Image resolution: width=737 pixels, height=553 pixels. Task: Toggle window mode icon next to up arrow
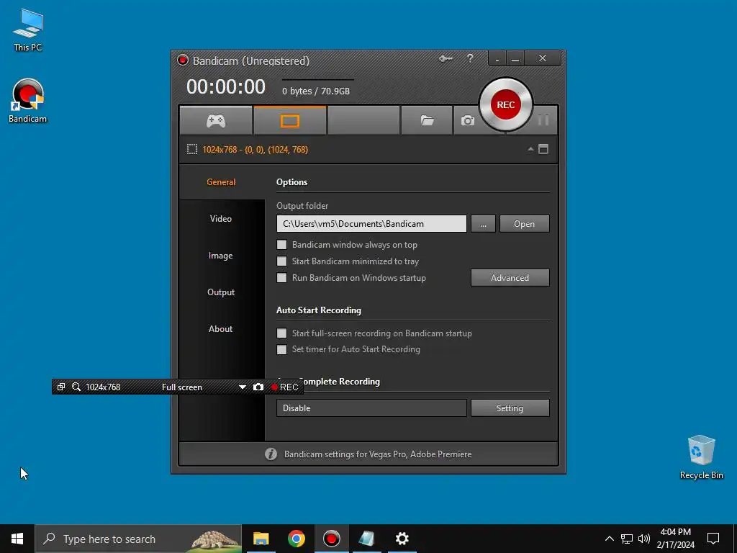point(543,149)
